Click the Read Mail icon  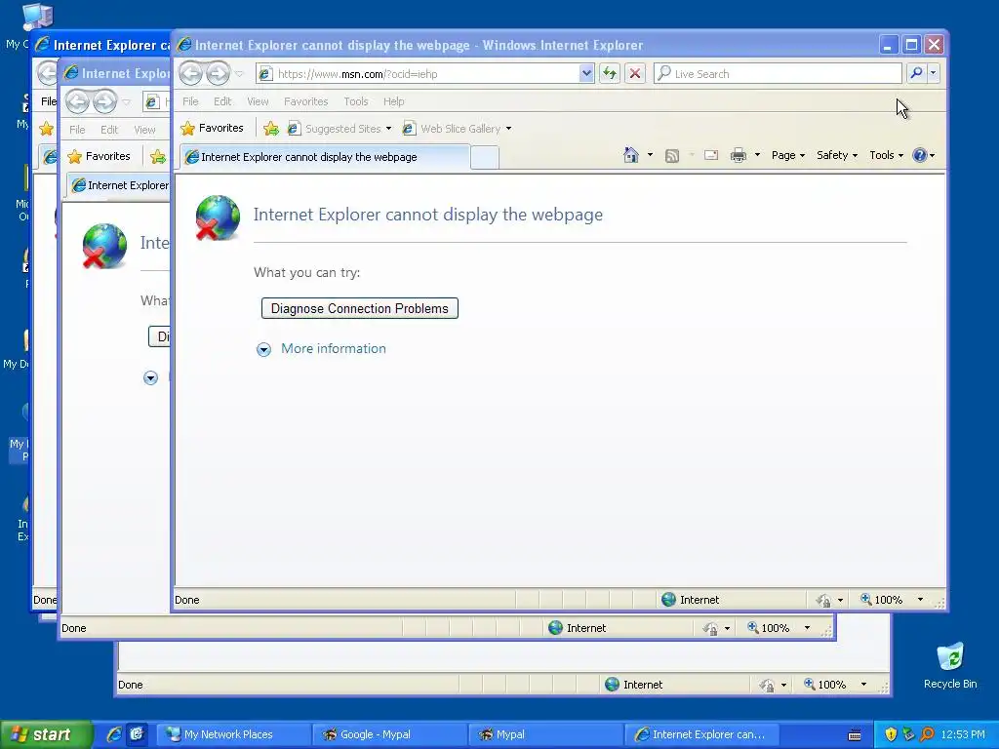[711, 155]
